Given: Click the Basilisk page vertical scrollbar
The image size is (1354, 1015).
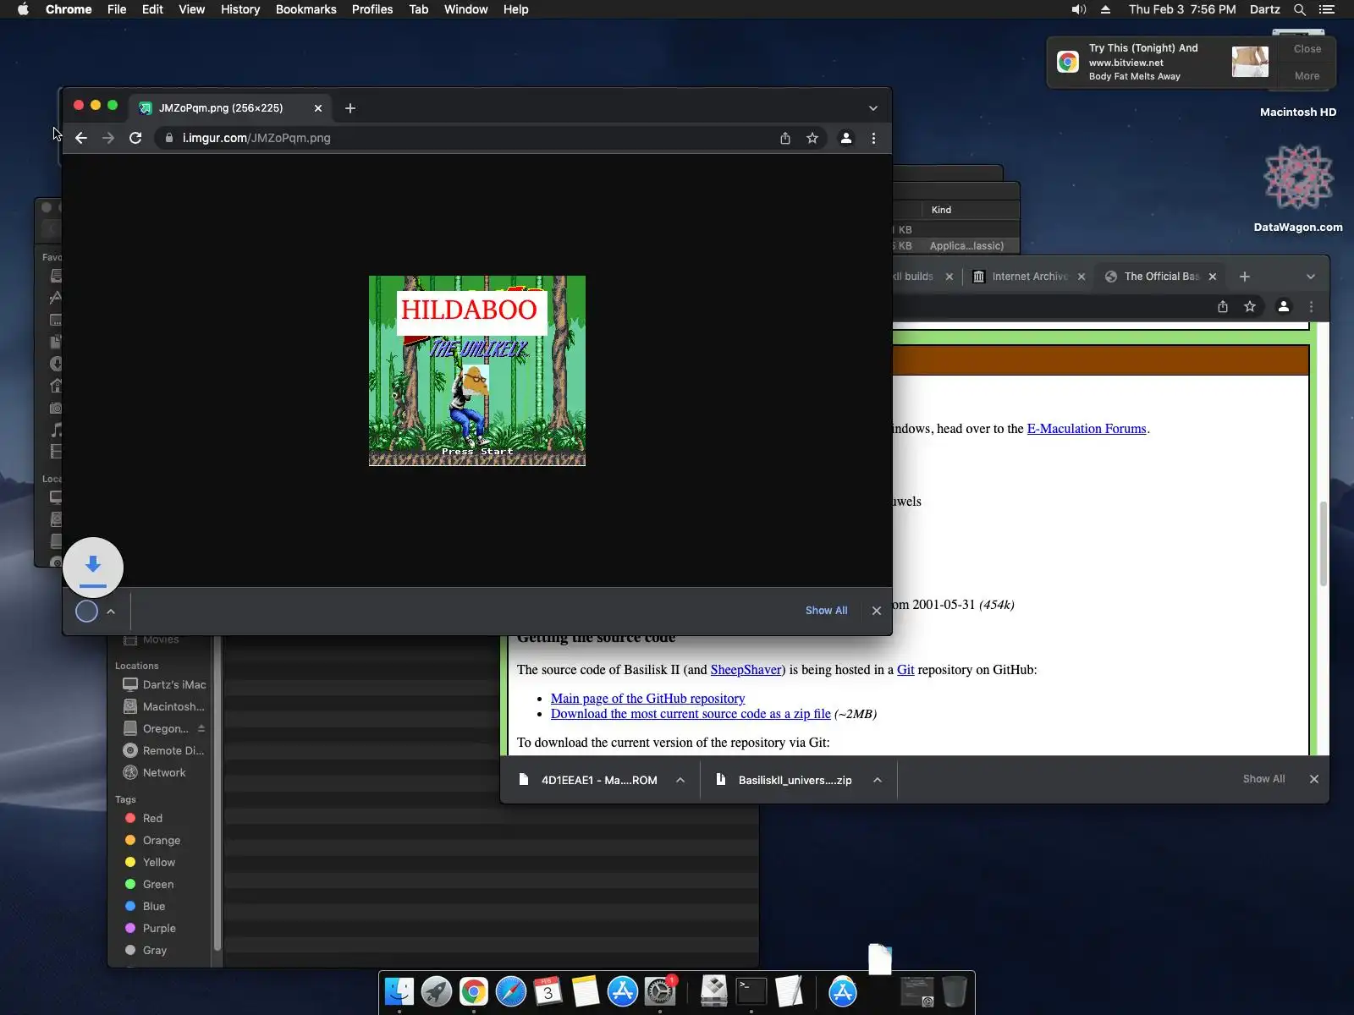Looking at the screenshot, I should pyautogui.click(x=1323, y=543).
